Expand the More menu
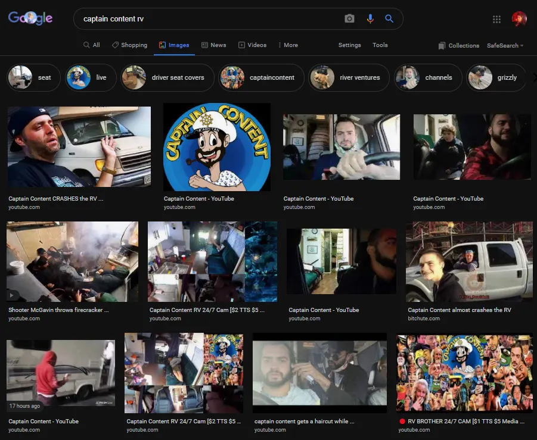Image resolution: width=537 pixels, height=440 pixels. (288, 45)
